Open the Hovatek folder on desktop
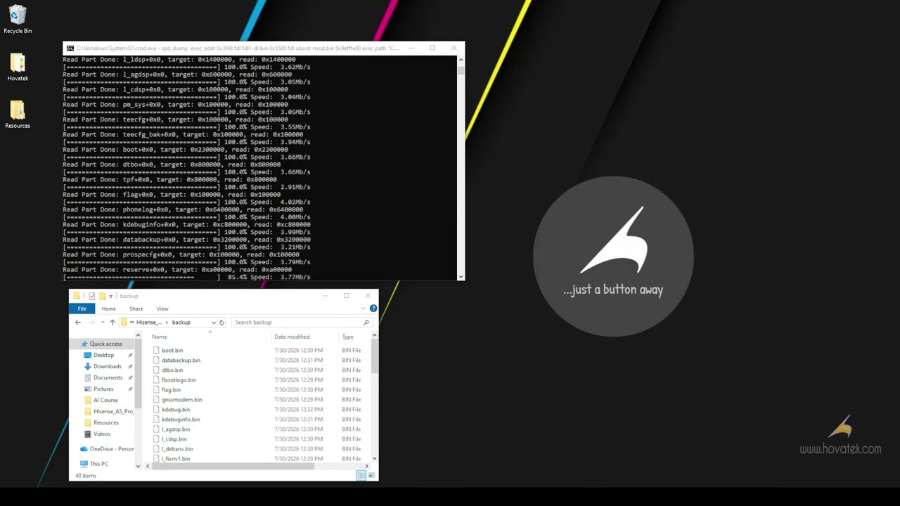 pos(18,67)
